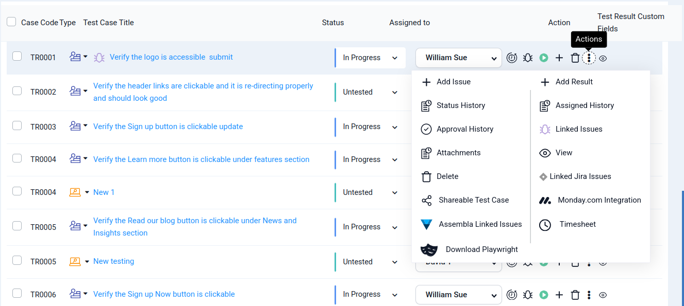684x306 pixels.
Task: Check the checkbox for the Learn more button row
Action: tap(17, 158)
